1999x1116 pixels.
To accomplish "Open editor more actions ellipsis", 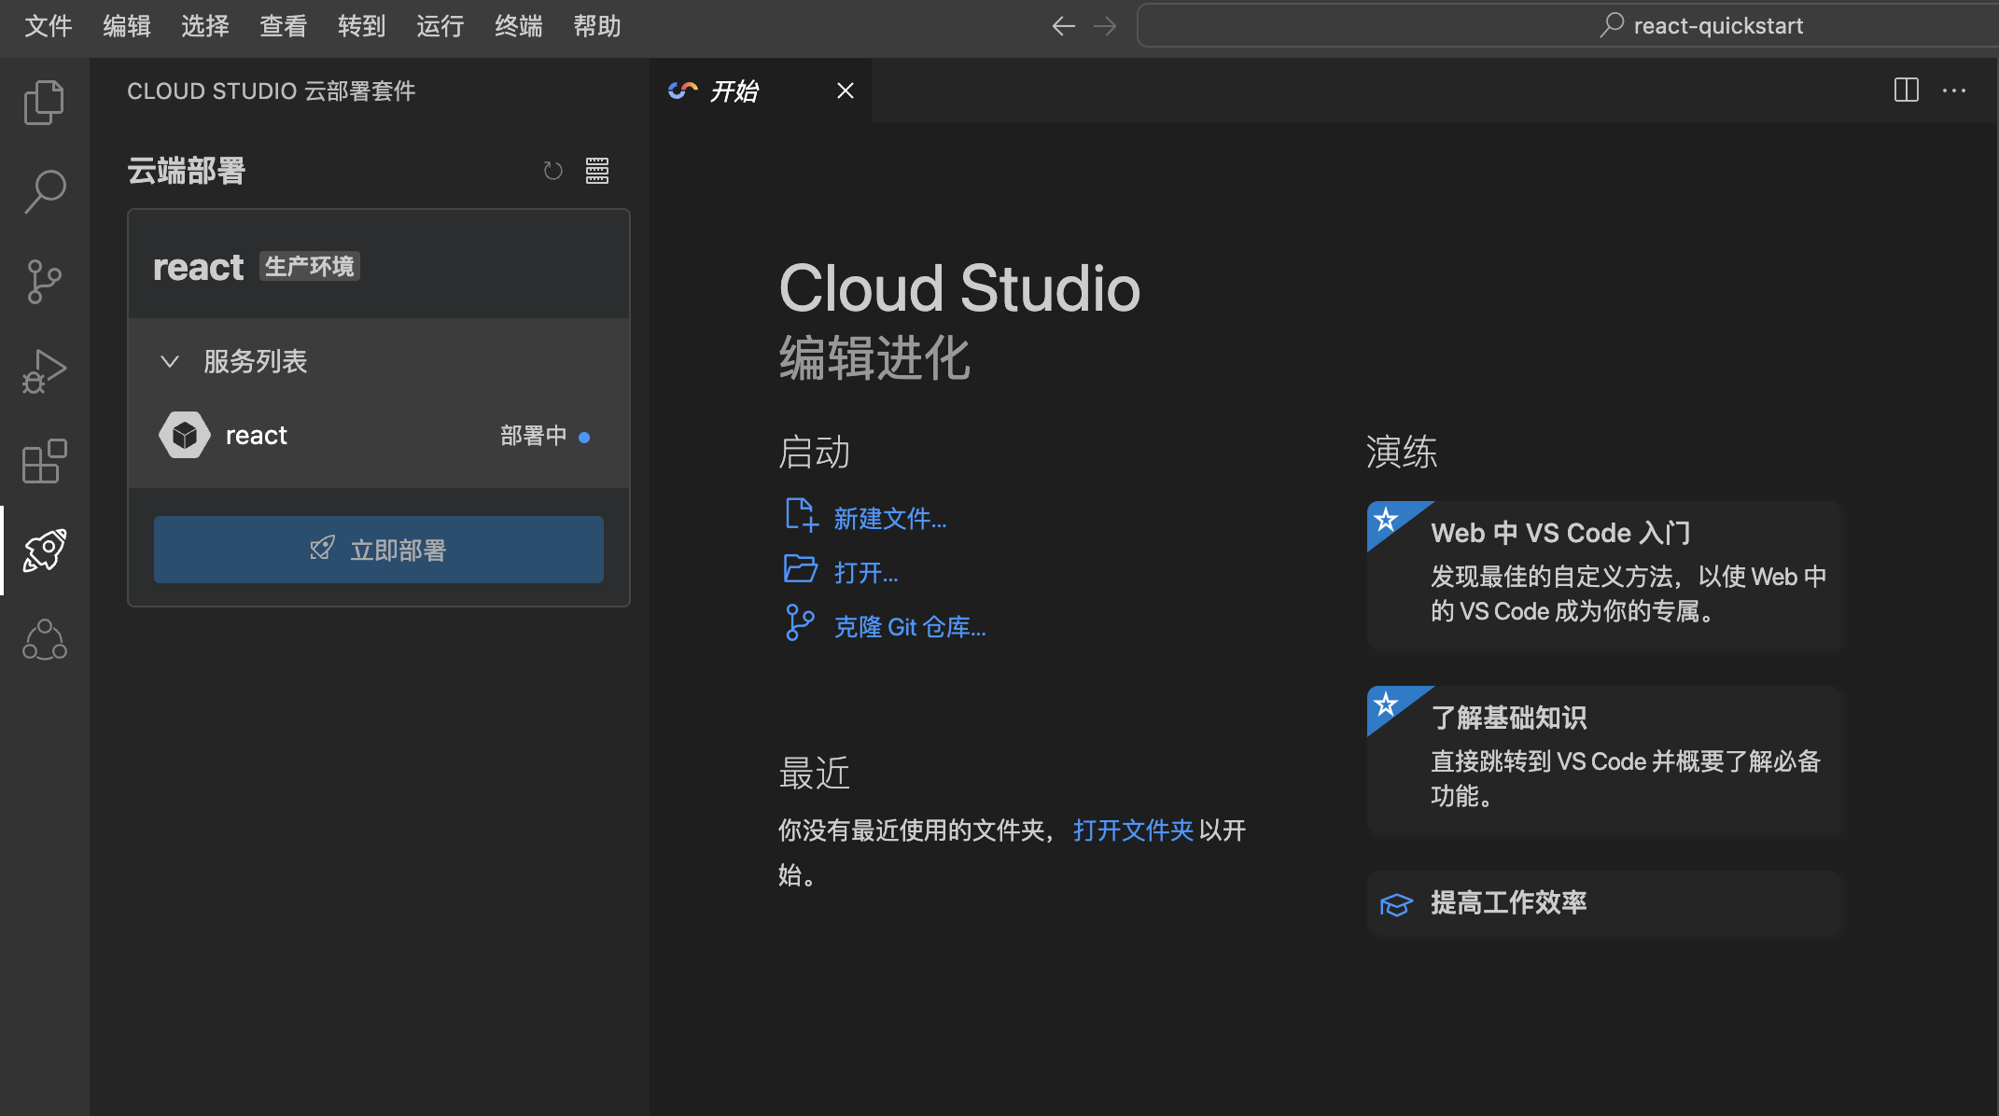I will coord(1954,91).
